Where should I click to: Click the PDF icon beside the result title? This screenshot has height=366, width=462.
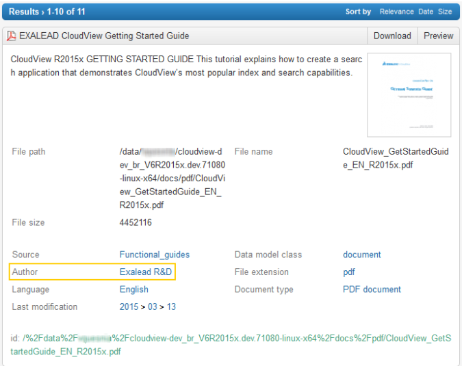coord(12,36)
